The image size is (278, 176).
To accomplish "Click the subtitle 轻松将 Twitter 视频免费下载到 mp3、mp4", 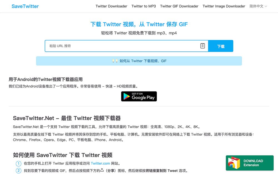I will [x=139, y=33].
